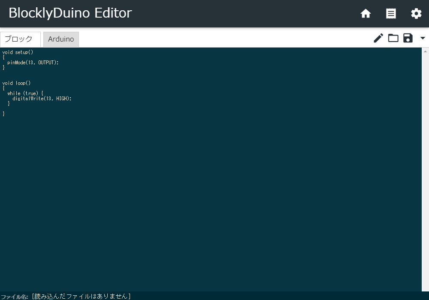Image resolution: width=429 pixels, height=300 pixels.
Task: Select the Arduino tab
Action: [61, 39]
